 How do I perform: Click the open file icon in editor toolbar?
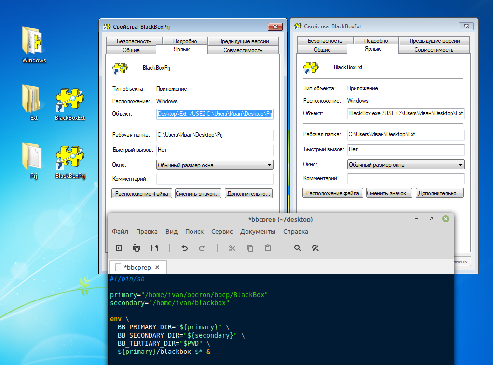pos(137,248)
